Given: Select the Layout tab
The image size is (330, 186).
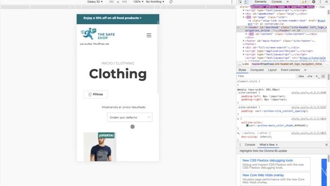Looking at the screenshot, I should click(272, 70).
